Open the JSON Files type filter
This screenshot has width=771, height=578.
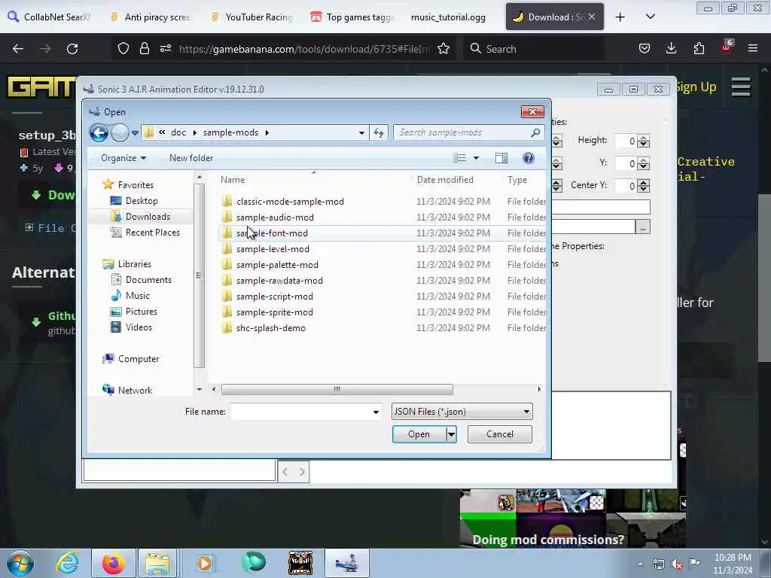pos(462,412)
